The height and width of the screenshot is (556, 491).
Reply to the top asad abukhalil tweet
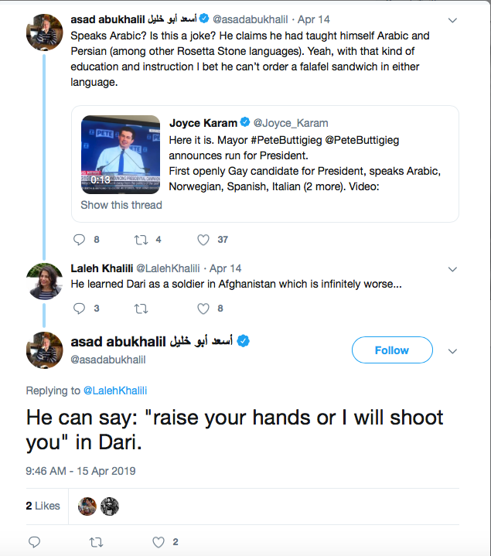pyautogui.click(x=78, y=240)
